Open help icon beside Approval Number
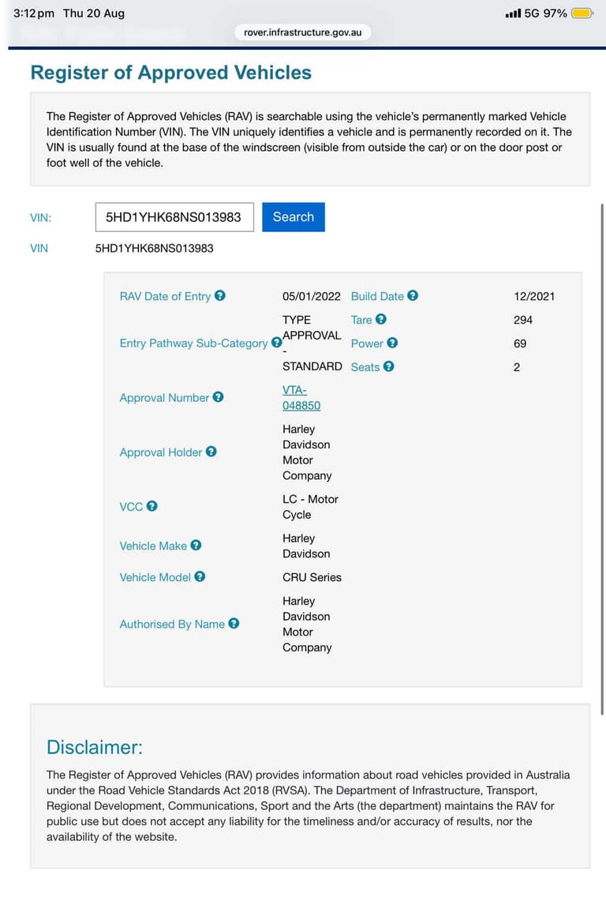 click(219, 396)
